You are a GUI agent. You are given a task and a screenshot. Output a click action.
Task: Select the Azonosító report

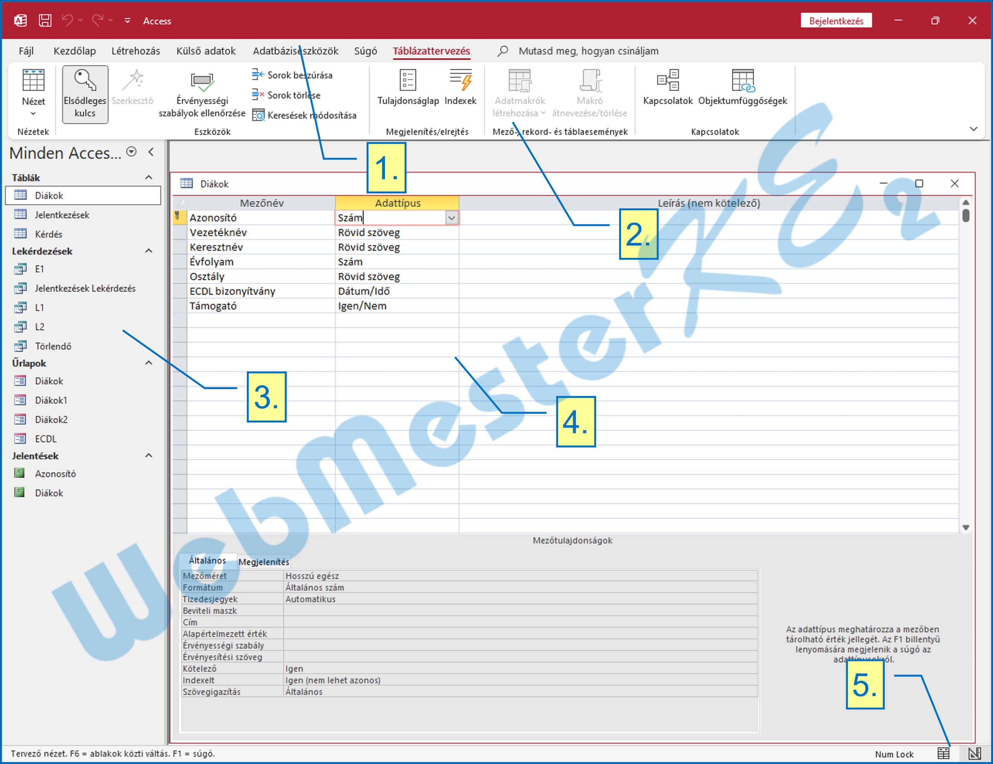83,473
